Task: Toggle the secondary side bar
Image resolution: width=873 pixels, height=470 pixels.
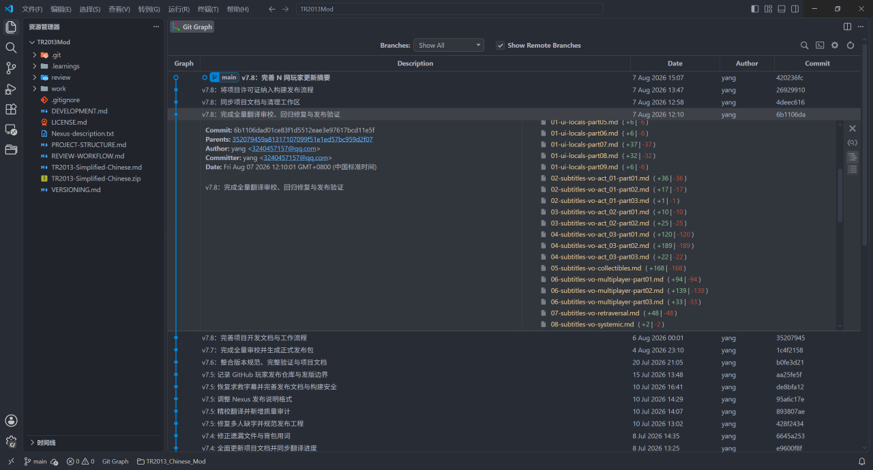Action: (795, 9)
